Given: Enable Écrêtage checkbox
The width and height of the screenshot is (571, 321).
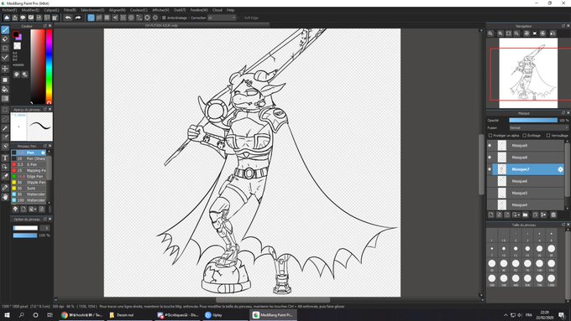Looking at the screenshot, I should pyautogui.click(x=524, y=136).
